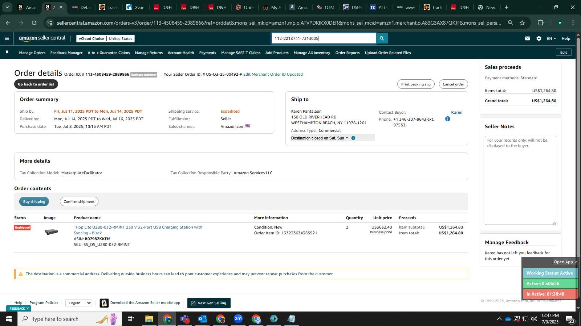Go to A-to-z Guarantee Claims
The height and width of the screenshot is (326, 581).
coord(109,53)
